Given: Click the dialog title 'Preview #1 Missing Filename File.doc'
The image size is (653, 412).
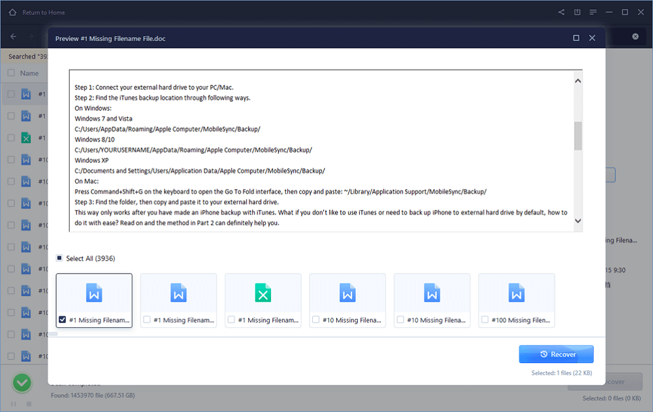Looking at the screenshot, I should point(110,38).
